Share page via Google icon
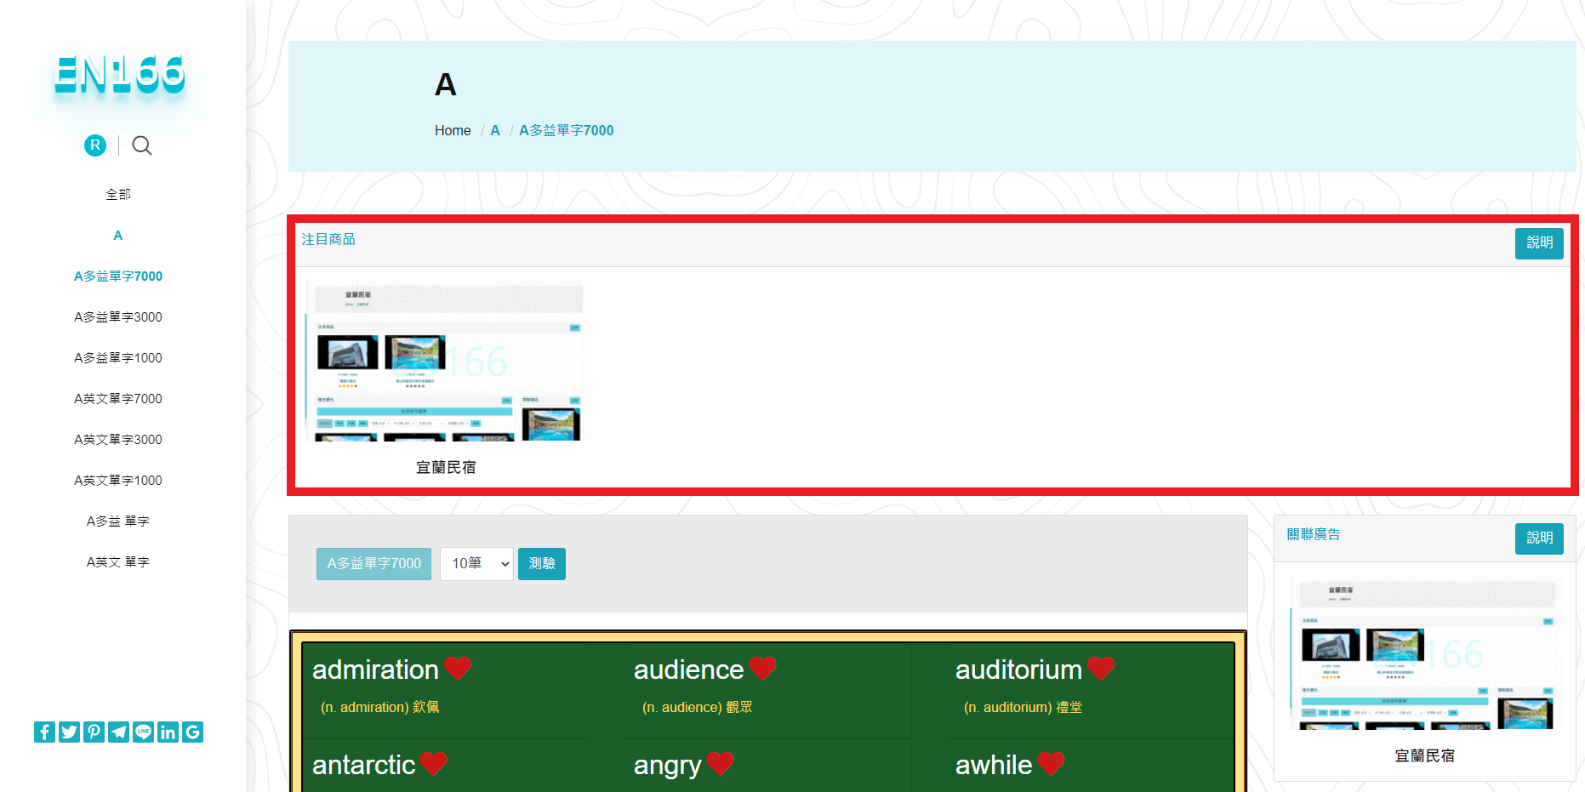Image resolution: width=1585 pixels, height=792 pixels. pyautogui.click(x=193, y=732)
